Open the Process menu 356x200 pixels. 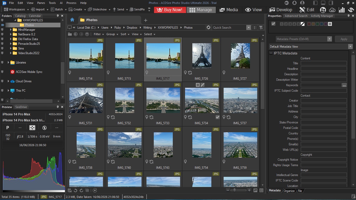pyautogui.click(x=71, y=3)
